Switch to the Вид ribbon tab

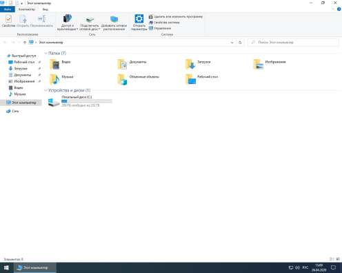[46, 9]
